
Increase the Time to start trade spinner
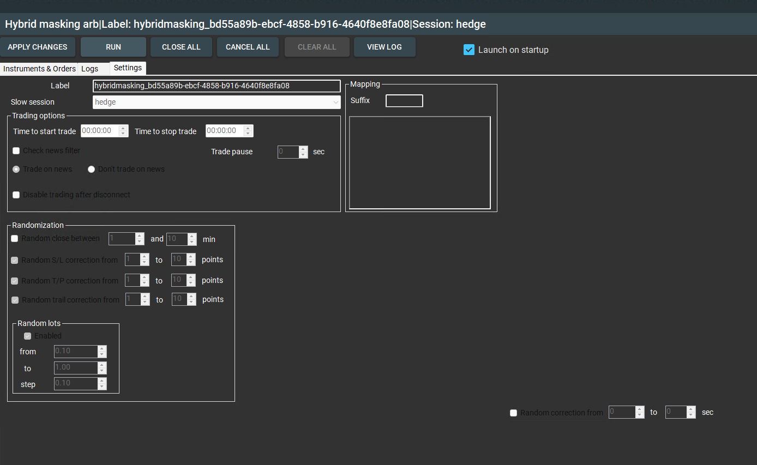[124, 128]
